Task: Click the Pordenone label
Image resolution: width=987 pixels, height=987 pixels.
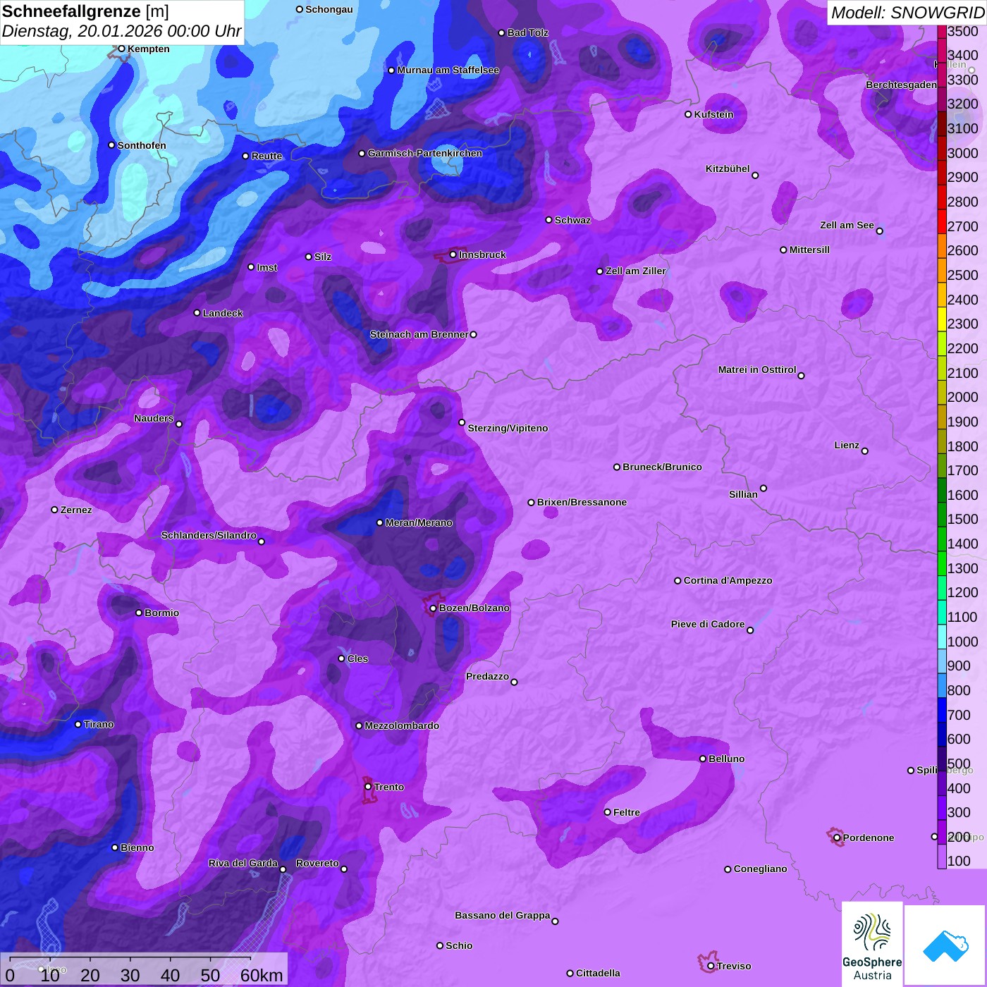Action: 869,838
